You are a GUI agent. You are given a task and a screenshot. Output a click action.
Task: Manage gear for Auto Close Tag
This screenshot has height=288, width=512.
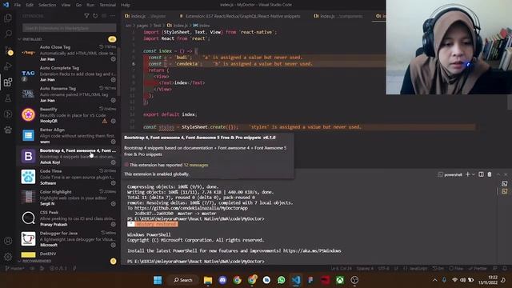point(114,59)
